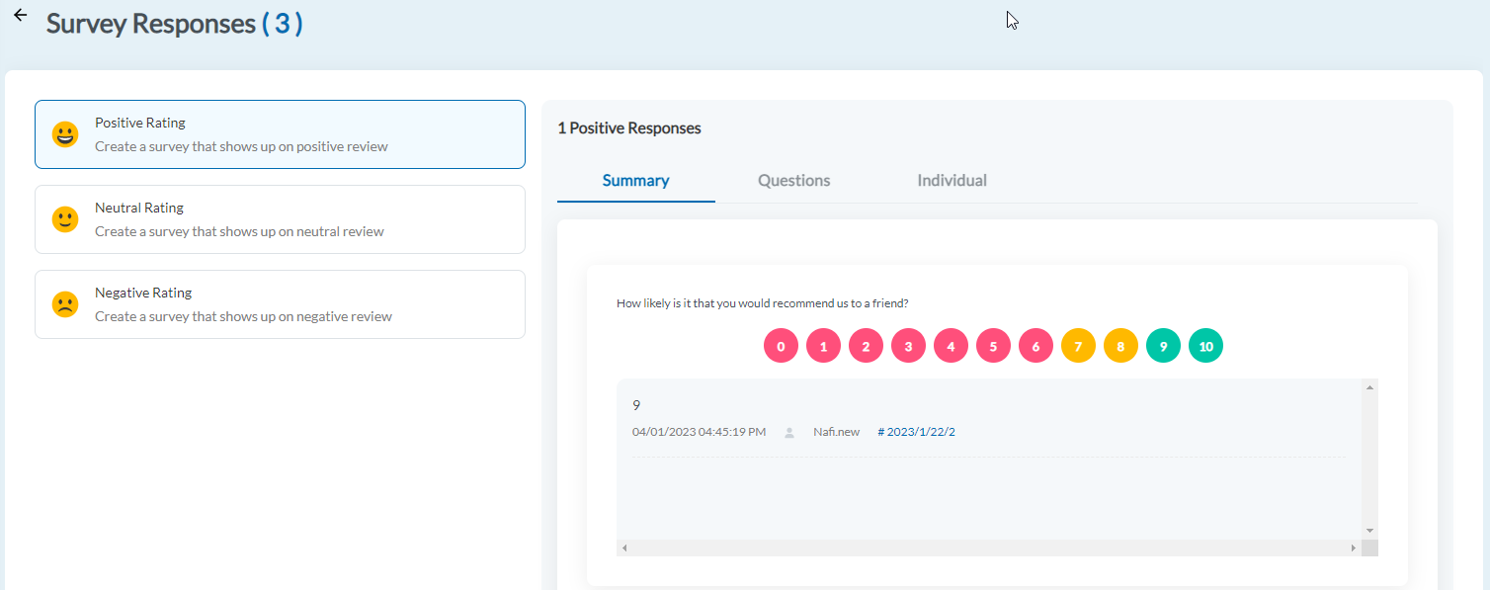Image resolution: width=1490 pixels, height=590 pixels.
Task: Open the Questions tab
Action: coord(793,181)
